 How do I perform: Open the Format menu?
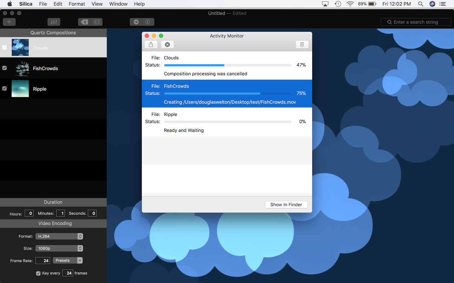pos(77,4)
